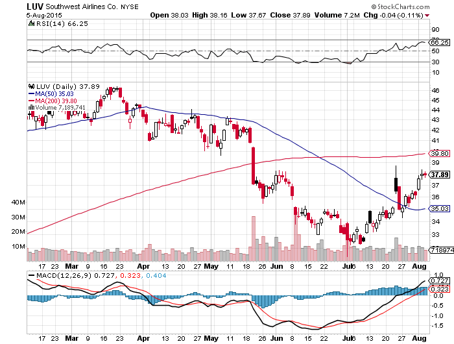Click the High 38.16 header value

coord(209,15)
